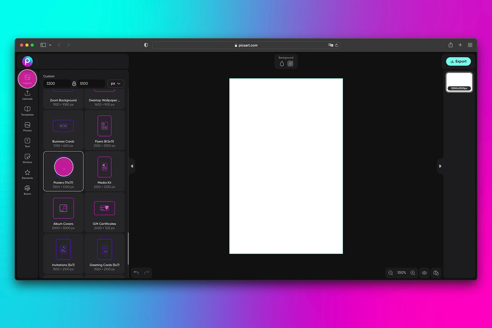Click the Undo arrow below the canvas
The width and height of the screenshot is (492, 328).
[x=136, y=273]
